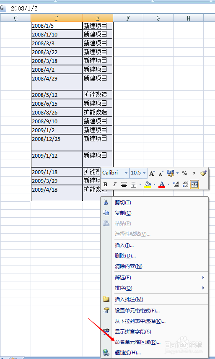
Task: Select cell containing 2008/1/10
Action: [x=57, y=34]
